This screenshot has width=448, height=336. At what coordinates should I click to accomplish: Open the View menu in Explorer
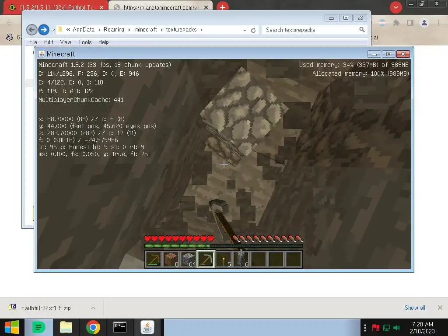pyautogui.click(x=66, y=42)
